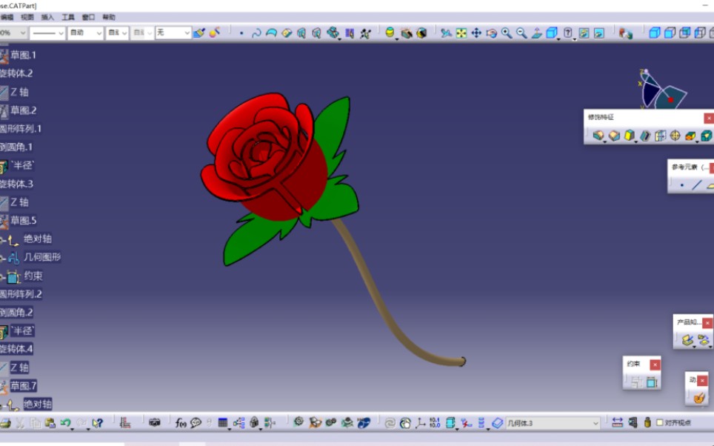
Task: Expand the 约束 tree node
Action: 3,276
